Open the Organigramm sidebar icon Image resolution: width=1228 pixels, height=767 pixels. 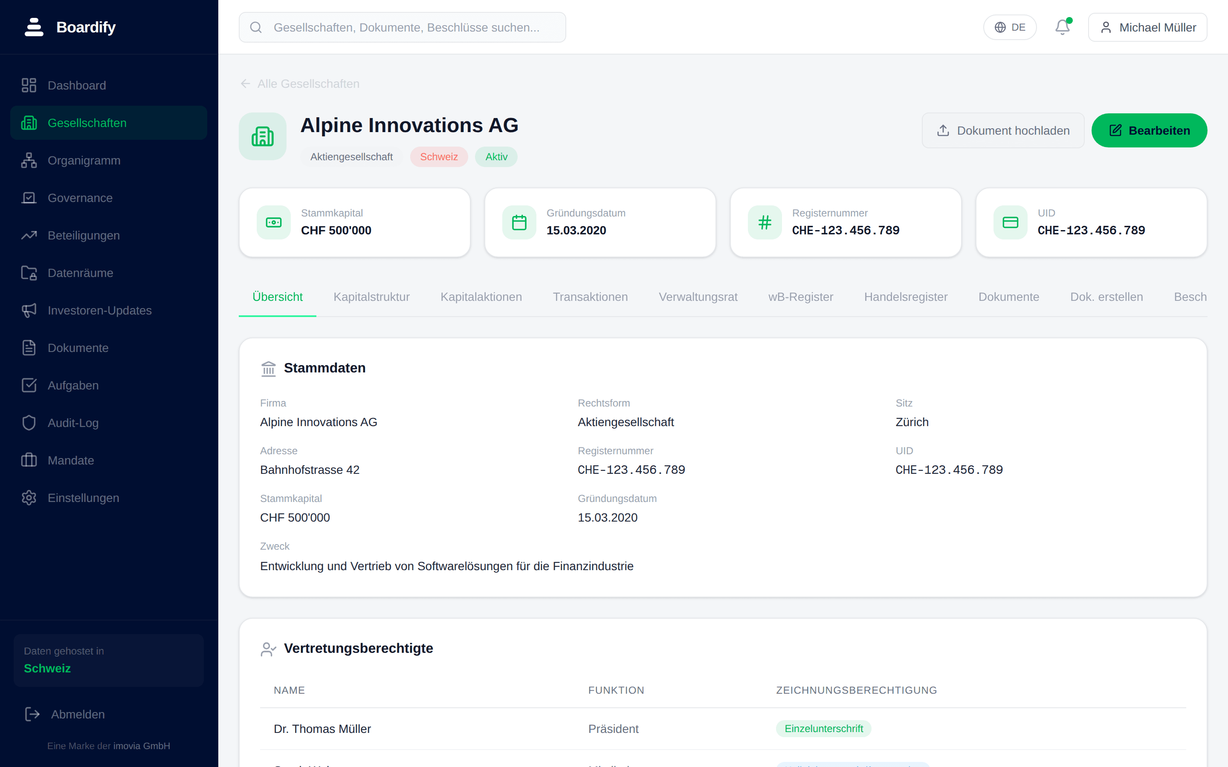[x=29, y=160]
